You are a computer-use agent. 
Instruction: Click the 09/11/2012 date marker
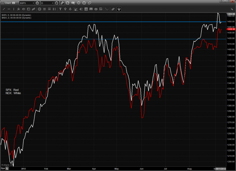point(221,169)
